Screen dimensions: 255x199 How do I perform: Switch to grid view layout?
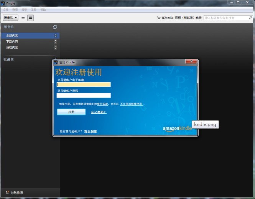pos(31,18)
